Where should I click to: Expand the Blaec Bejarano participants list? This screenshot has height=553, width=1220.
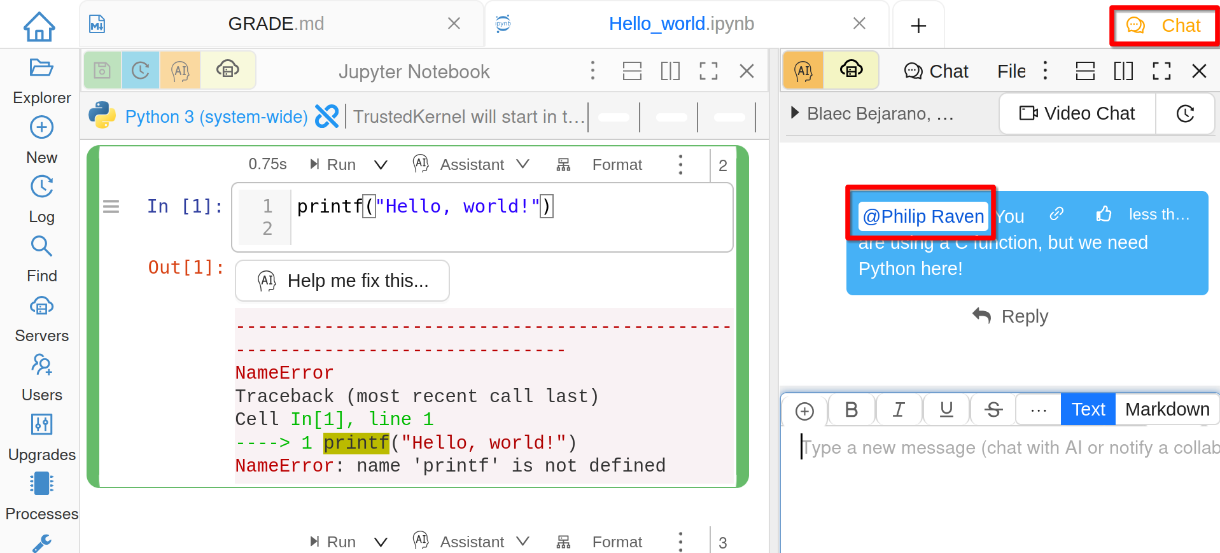coord(795,113)
